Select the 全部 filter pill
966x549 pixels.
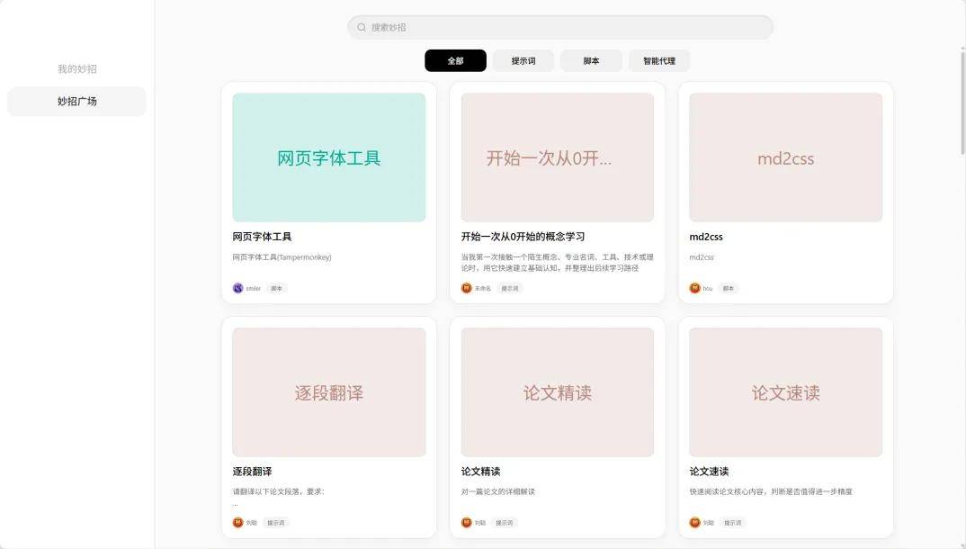(x=455, y=59)
